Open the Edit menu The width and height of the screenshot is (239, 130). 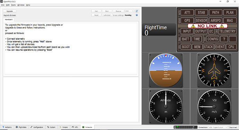pos(8,5)
